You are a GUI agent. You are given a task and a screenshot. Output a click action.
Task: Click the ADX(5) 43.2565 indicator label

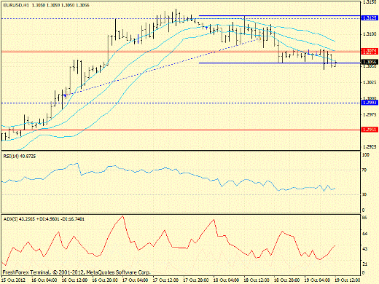tap(44, 219)
